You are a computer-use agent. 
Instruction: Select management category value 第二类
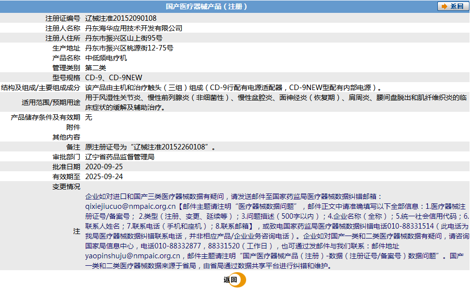96,68
